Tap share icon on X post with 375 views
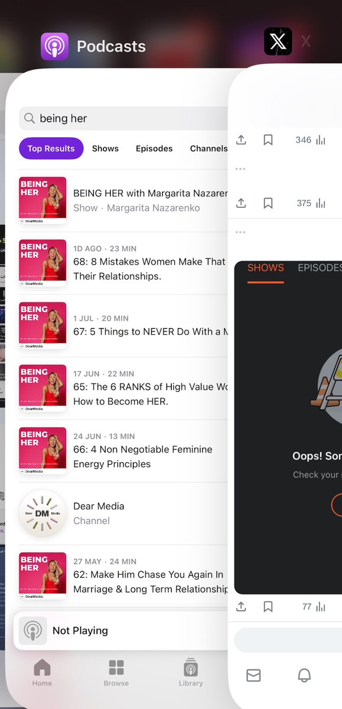This screenshot has width=342, height=709. click(x=241, y=203)
